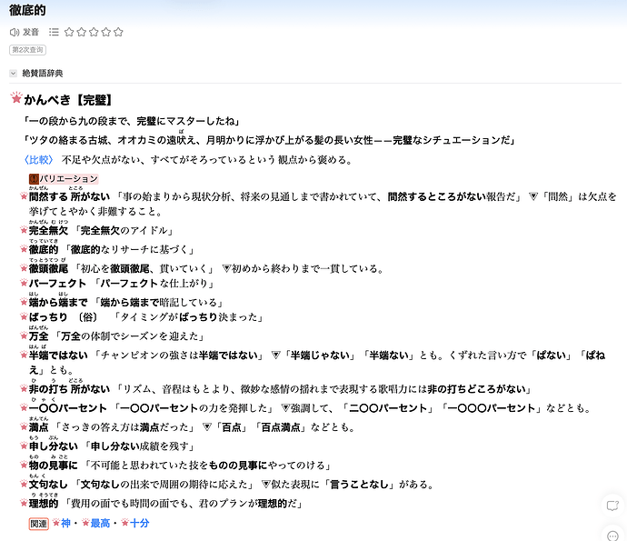Click the entry 完全無欠

click(48, 230)
